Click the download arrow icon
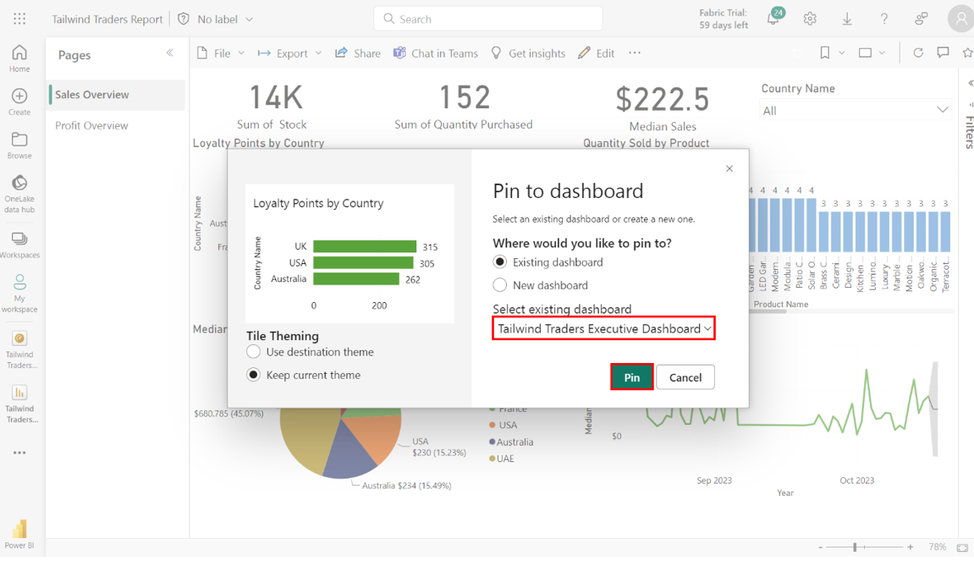 847,19
